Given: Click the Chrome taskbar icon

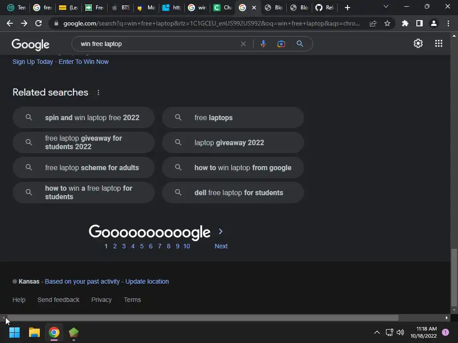Looking at the screenshot, I should tap(54, 332).
